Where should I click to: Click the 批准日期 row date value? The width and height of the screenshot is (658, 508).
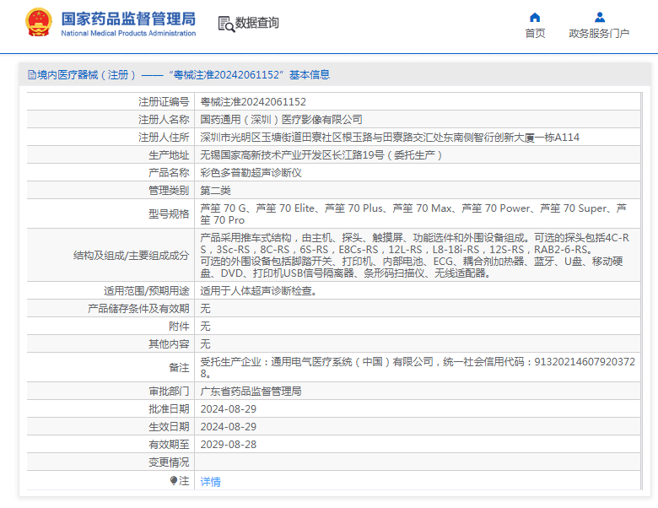coord(228,409)
